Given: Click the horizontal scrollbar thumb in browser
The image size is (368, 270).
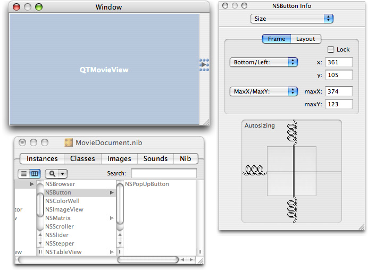Looking at the screenshot, I should (148, 259).
